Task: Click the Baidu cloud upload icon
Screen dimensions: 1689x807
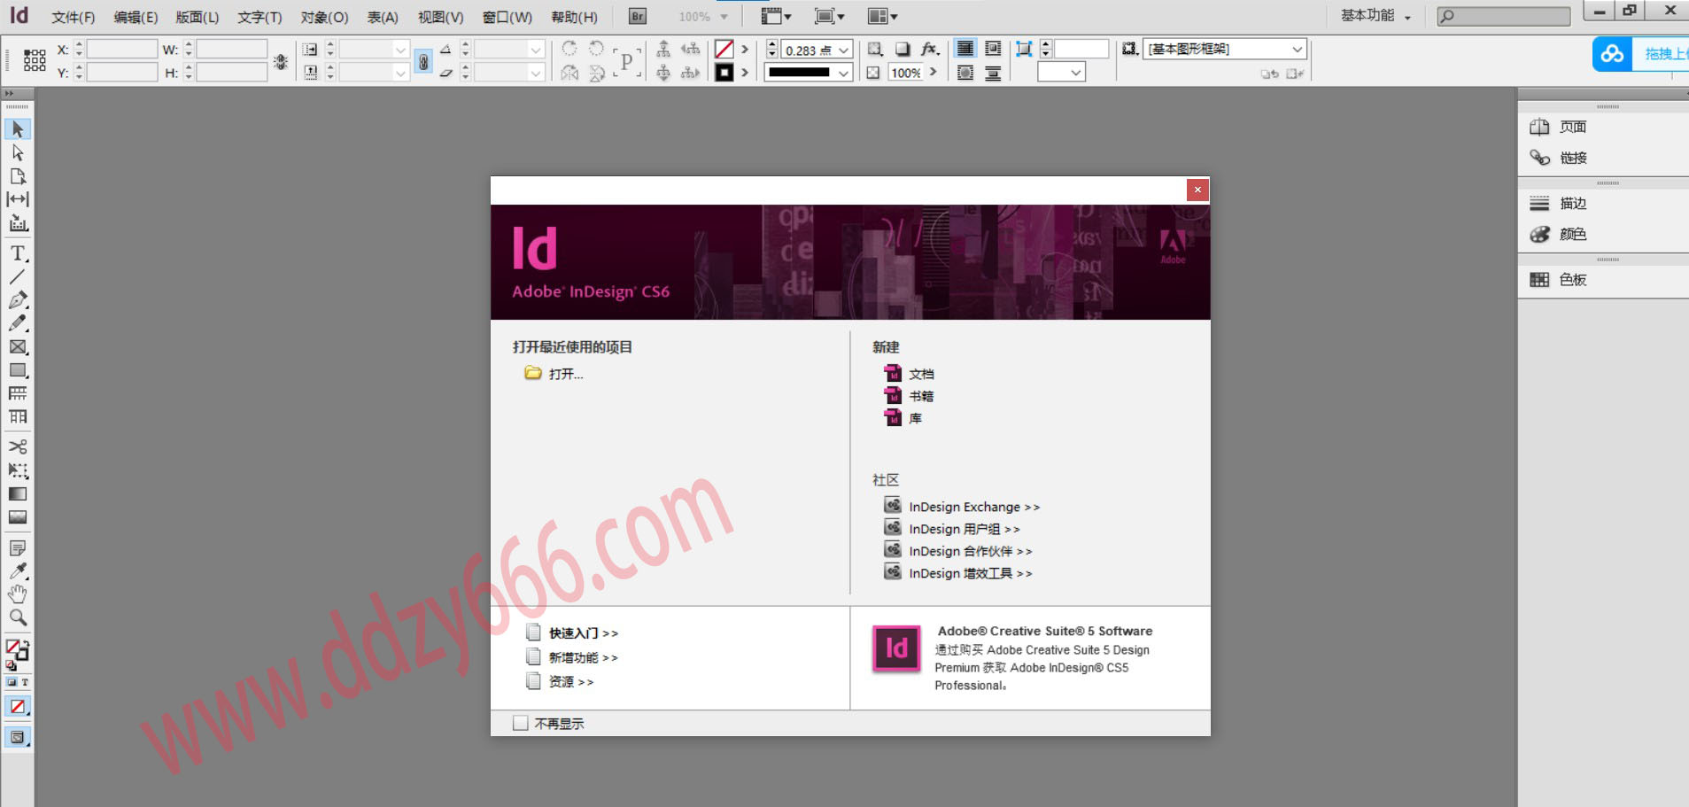Action: coord(1612,54)
